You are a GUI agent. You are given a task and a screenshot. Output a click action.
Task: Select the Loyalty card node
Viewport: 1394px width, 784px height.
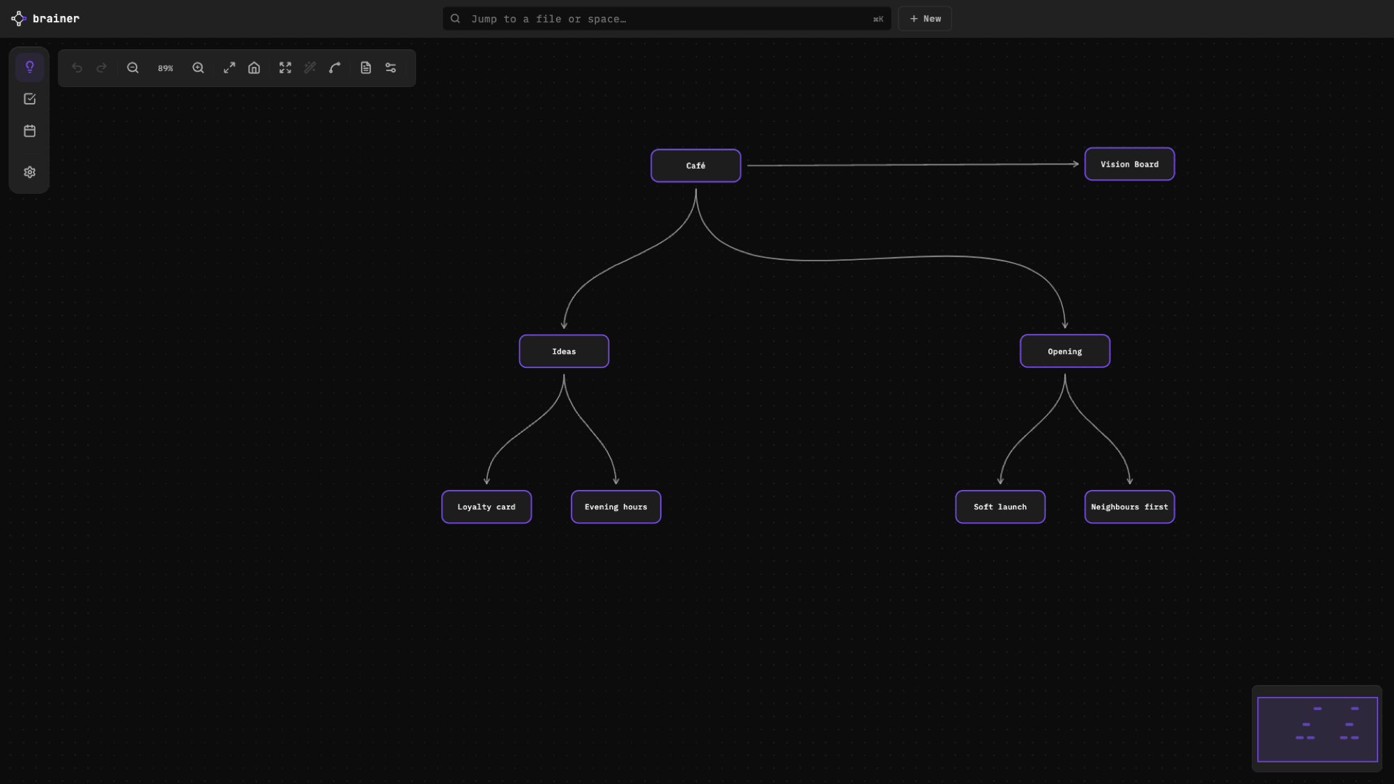[487, 507]
